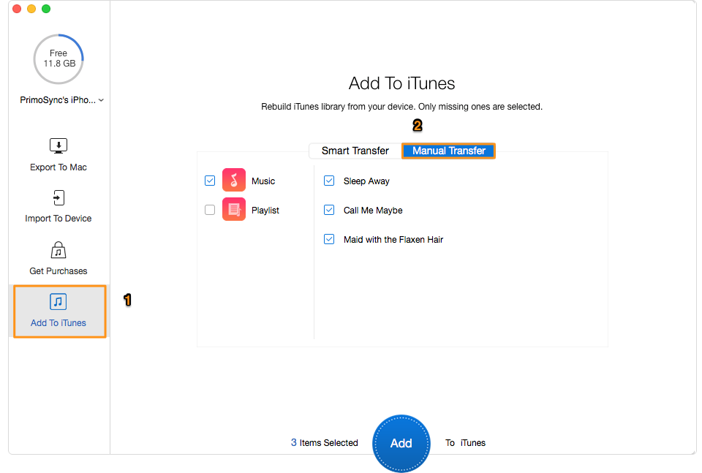
Task: Click the Music category label
Action: pos(263,181)
